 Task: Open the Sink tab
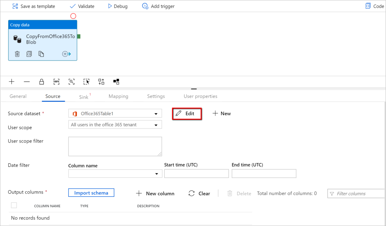[84, 96]
